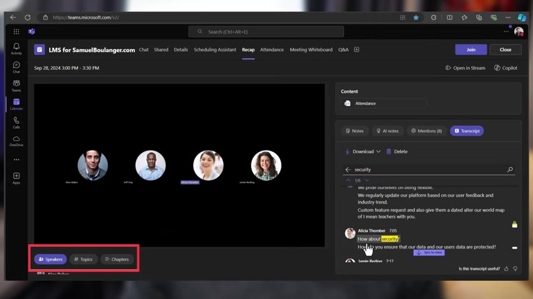Open the Calendar in sidebar
This screenshot has height=299, width=533.
[16, 104]
